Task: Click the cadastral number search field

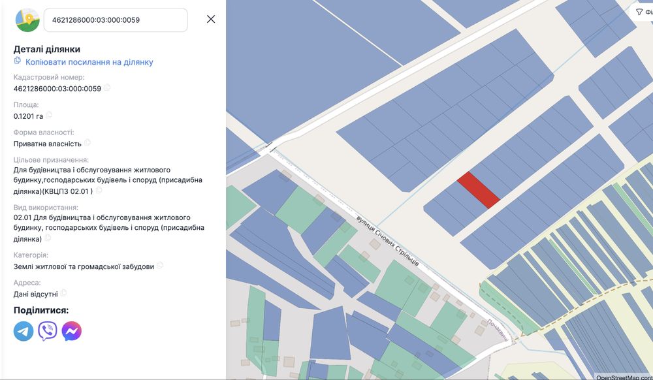Action: (x=116, y=20)
